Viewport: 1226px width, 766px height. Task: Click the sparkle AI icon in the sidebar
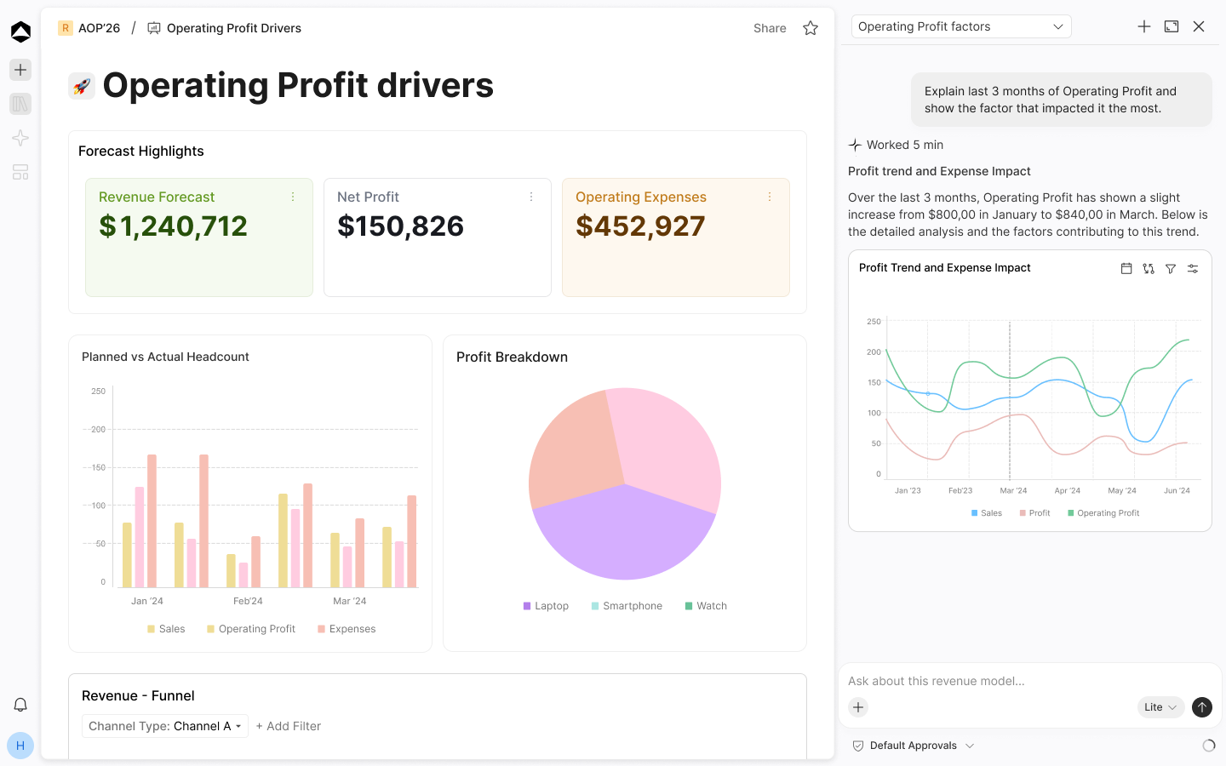(x=20, y=138)
